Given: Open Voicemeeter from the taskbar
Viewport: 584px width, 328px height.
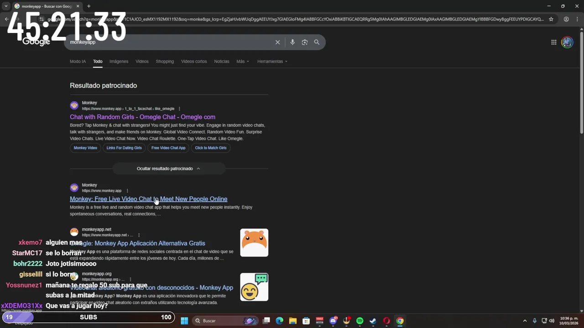Looking at the screenshot, I should coord(319,321).
